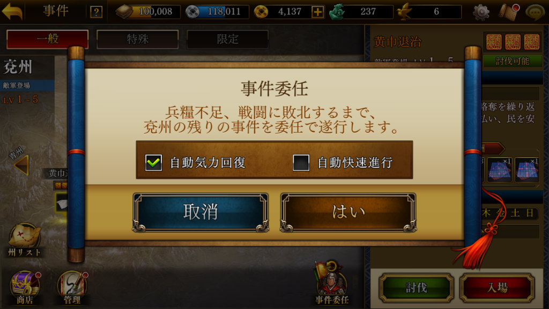Open the 管理 management icon
Viewport: 549px width, 309px height.
(72, 288)
